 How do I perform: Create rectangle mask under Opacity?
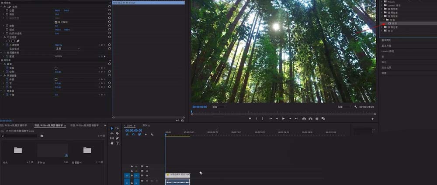13,41
